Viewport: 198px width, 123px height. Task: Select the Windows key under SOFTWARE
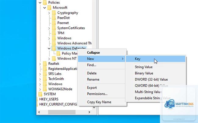[55, 84]
